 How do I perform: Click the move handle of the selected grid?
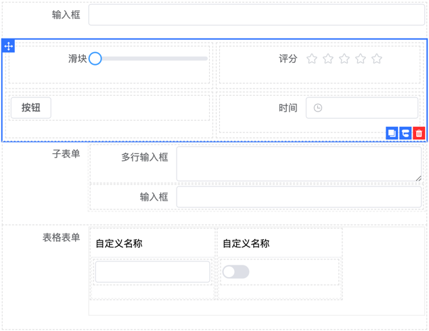click(9, 46)
